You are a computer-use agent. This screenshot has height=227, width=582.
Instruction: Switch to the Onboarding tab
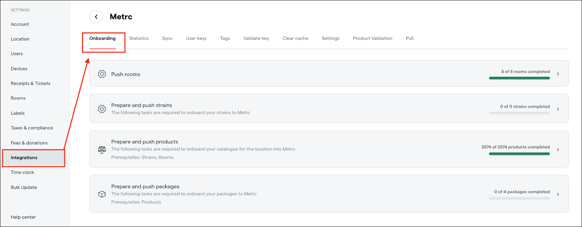click(x=102, y=38)
